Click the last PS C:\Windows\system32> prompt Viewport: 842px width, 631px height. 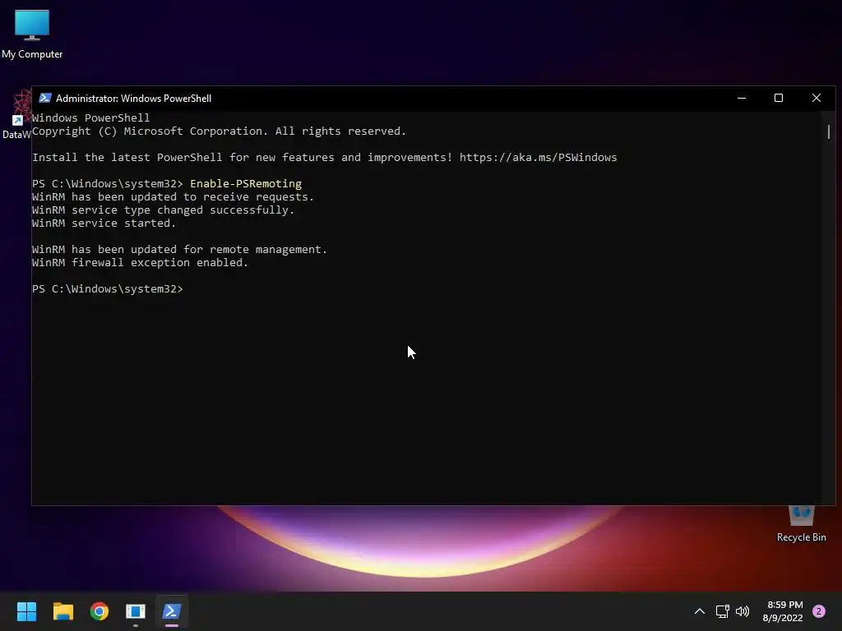point(108,288)
